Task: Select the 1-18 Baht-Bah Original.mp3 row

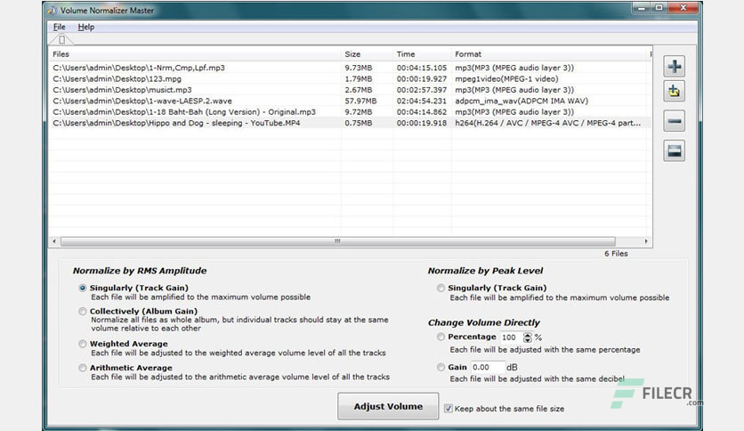Action: pos(350,112)
